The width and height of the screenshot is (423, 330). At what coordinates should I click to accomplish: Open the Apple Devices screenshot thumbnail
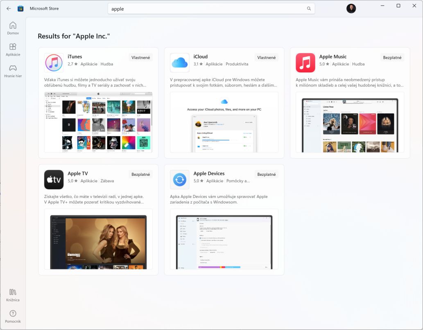coord(224,242)
